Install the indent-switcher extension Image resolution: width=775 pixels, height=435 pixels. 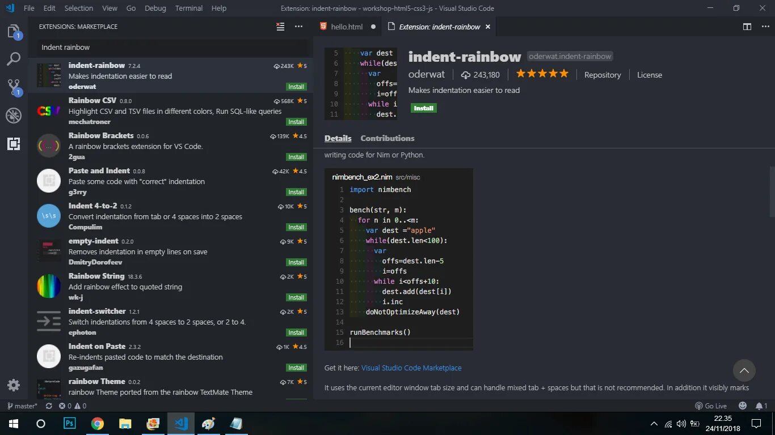click(x=296, y=332)
